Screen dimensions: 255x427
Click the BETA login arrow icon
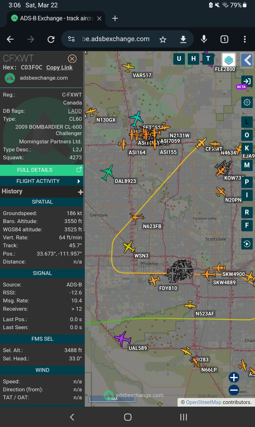pos(247,81)
